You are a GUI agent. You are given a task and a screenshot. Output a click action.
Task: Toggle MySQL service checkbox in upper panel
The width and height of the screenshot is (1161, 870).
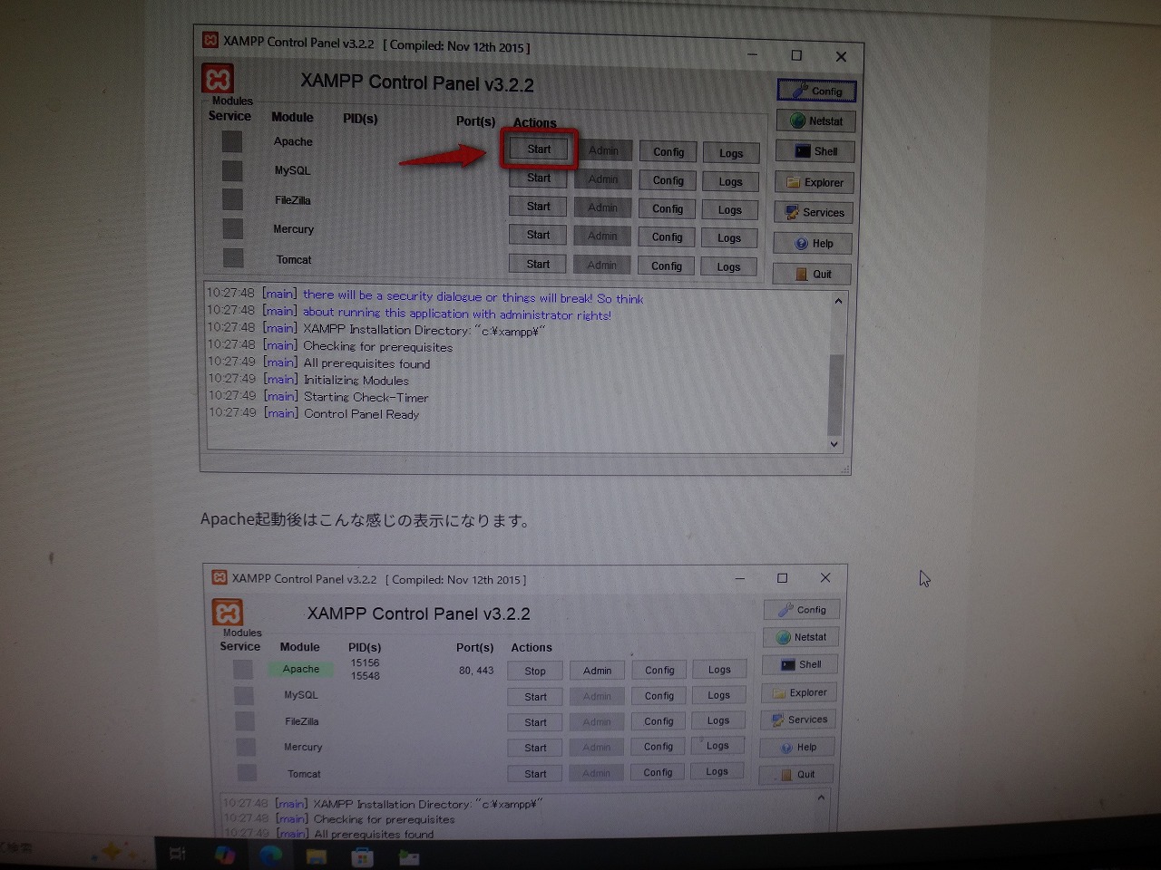click(232, 170)
